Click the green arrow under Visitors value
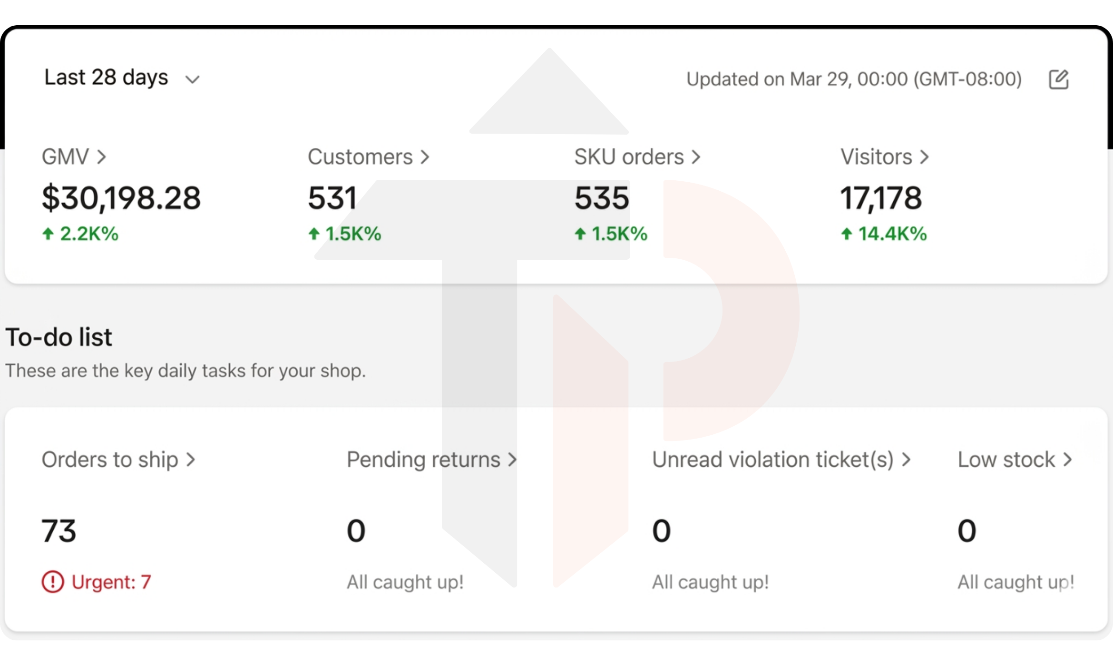This screenshot has height=666, width=1113. point(846,234)
